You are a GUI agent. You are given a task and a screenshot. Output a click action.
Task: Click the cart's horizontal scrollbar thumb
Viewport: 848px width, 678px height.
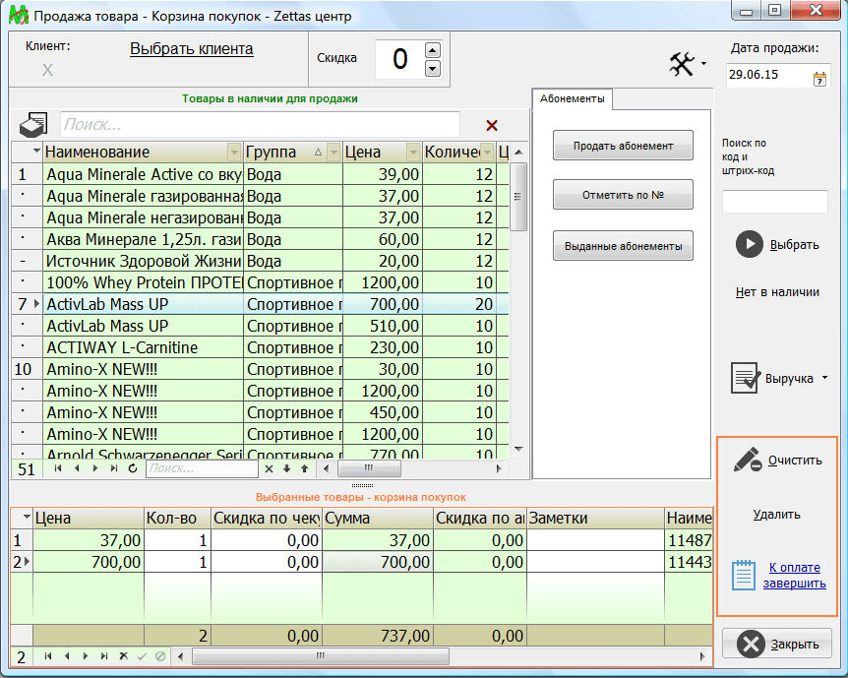pos(320,655)
